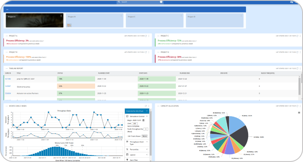Collapse the CAPACITY ALLOCATION widget
This screenshot has width=303, height=162.
(x=158, y=106)
